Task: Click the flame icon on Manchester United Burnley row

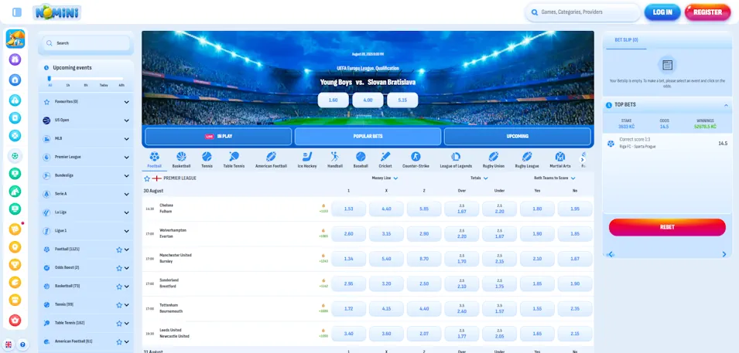Action: tap(323, 256)
